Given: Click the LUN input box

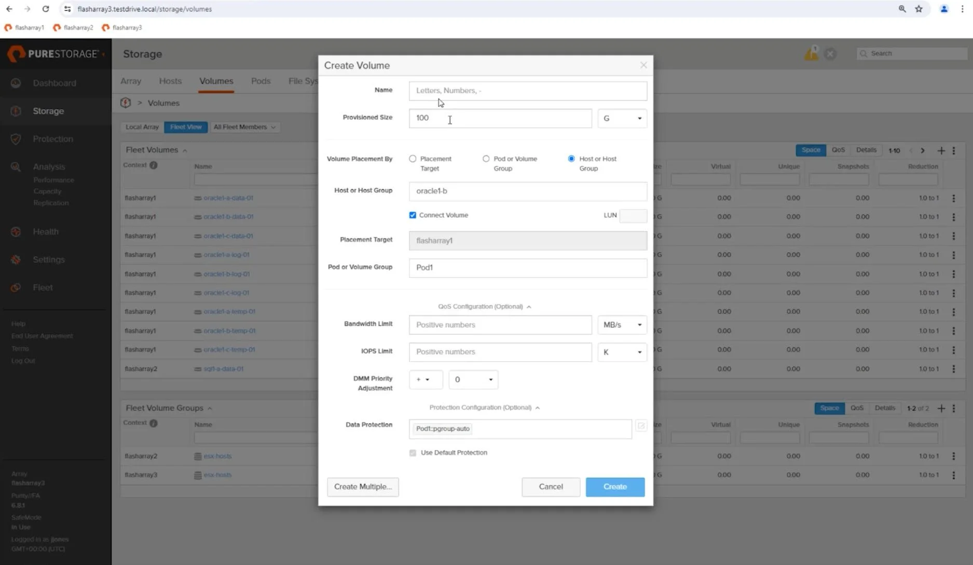Looking at the screenshot, I should (x=633, y=216).
